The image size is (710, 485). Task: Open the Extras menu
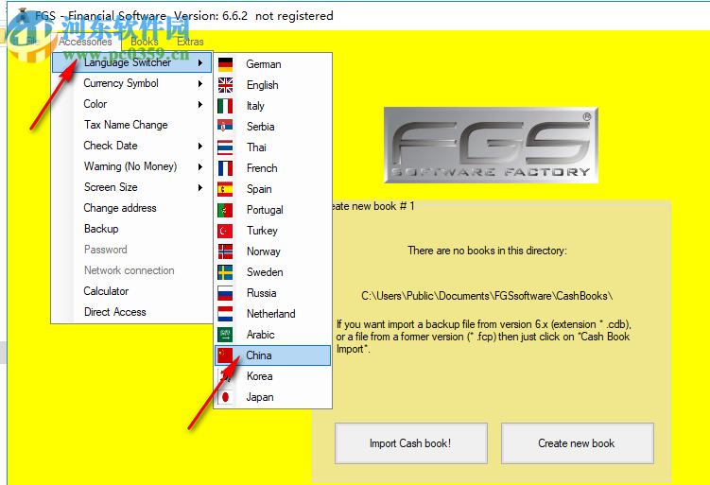190,42
